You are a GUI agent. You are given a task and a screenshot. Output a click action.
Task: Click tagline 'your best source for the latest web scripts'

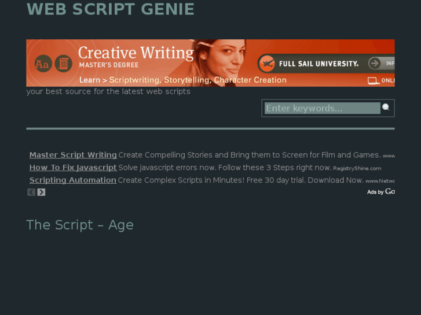point(108,91)
